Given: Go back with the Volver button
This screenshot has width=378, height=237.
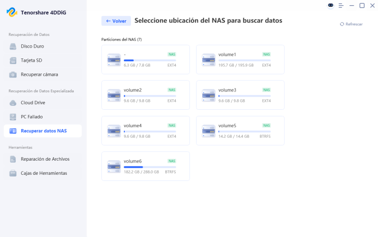Looking at the screenshot, I should coord(116,21).
